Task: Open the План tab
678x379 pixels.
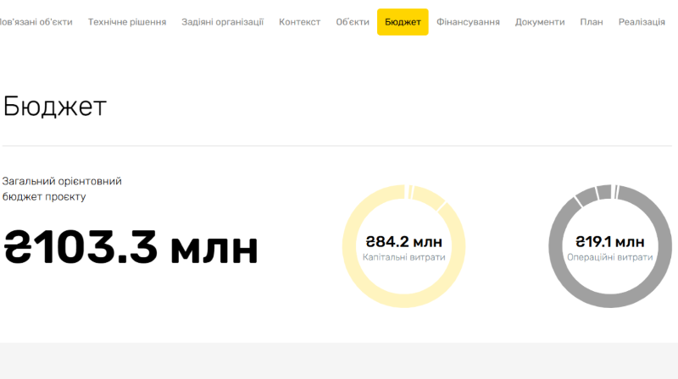Action: pos(592,22)
